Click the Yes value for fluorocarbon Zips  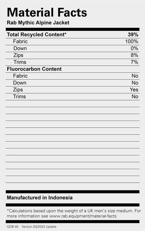coord(134,90)
